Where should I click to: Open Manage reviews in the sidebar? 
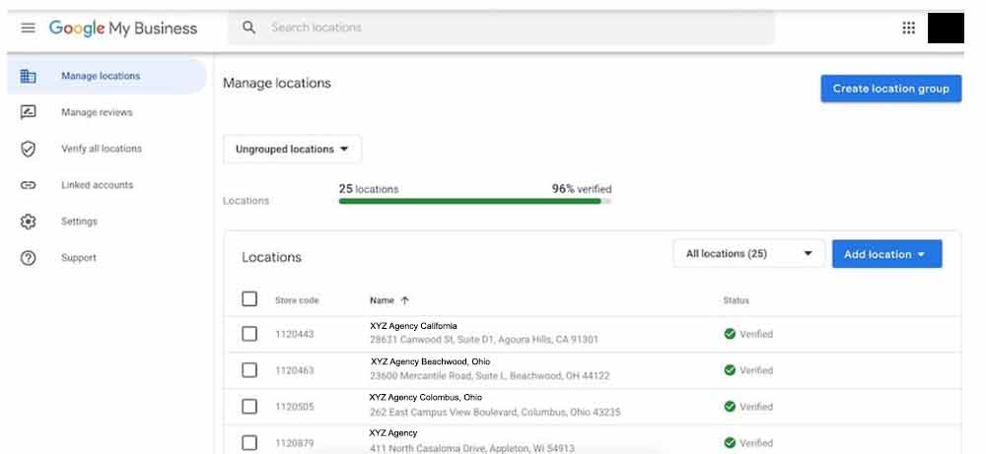[x=97, y=112]
